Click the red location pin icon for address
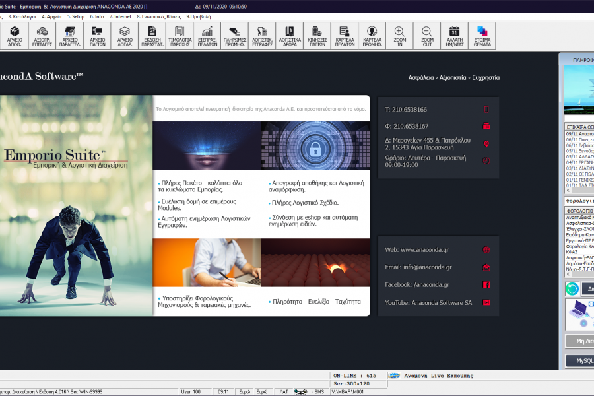This screenshot has height=396, width=594. [x=486, y=144]
